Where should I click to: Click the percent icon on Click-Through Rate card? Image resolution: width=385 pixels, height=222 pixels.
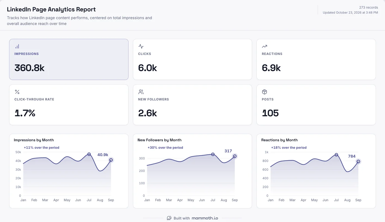pos(17,92)
